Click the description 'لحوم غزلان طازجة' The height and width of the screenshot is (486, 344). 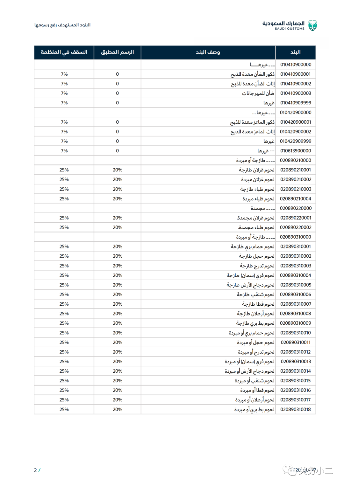click(256, 170)
